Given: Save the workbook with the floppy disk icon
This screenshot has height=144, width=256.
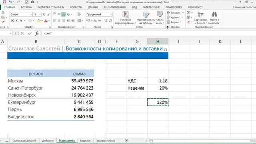Looking at the screenshot, I should pyautogui.click(x=4, y=2).
